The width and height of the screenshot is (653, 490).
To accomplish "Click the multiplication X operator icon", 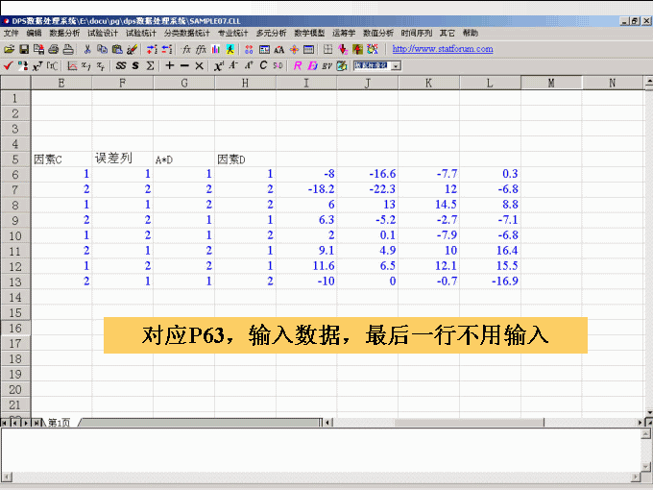I will (x=199, y=66).
